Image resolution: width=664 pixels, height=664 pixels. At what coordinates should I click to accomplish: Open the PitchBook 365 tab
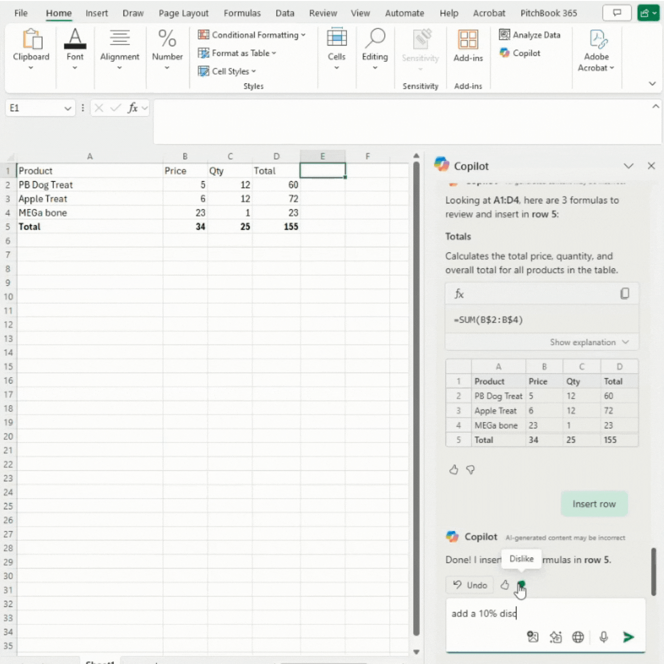[x=549, y=13]
